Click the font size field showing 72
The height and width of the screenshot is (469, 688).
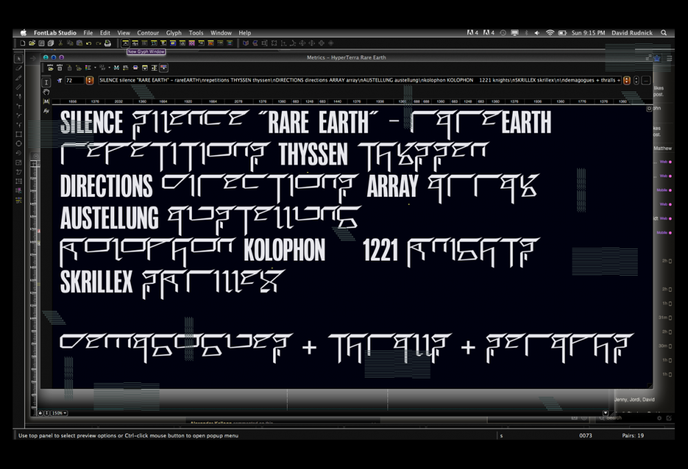click(x=74, y=80)
